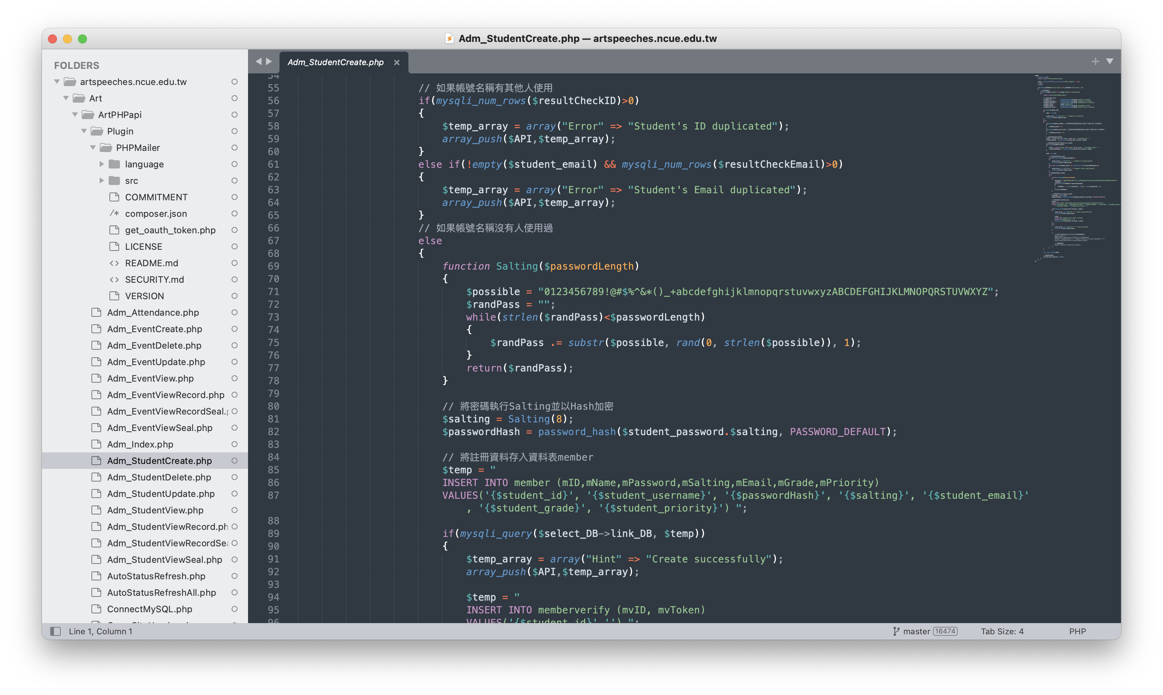Collapse the artspeeches.ncue.edu.tw folder
This screenshot has width=1163, height=695.
coord(57,82)
